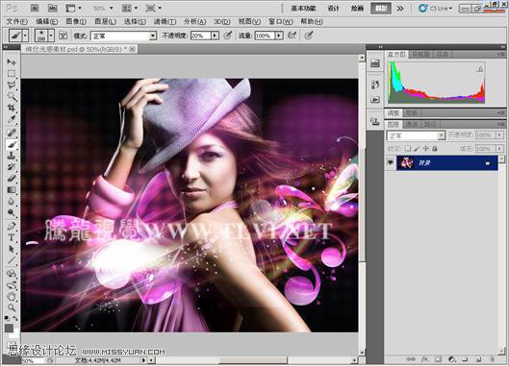Viewport: 509px width, 366px height.
Task: Enable airbrush mode in options bar
Action: 293,35
